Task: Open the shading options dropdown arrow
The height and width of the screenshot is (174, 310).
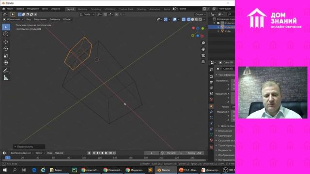Action: coord(204,19)
